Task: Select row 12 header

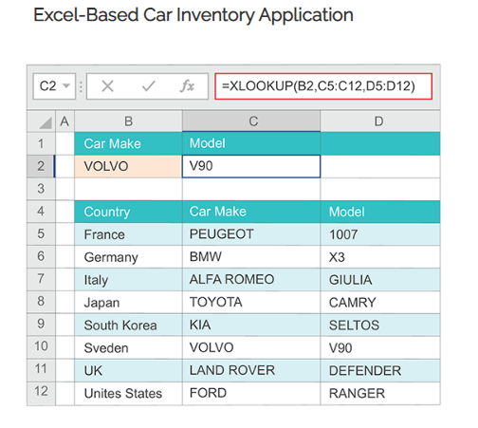Action: [x=41, y=393]
